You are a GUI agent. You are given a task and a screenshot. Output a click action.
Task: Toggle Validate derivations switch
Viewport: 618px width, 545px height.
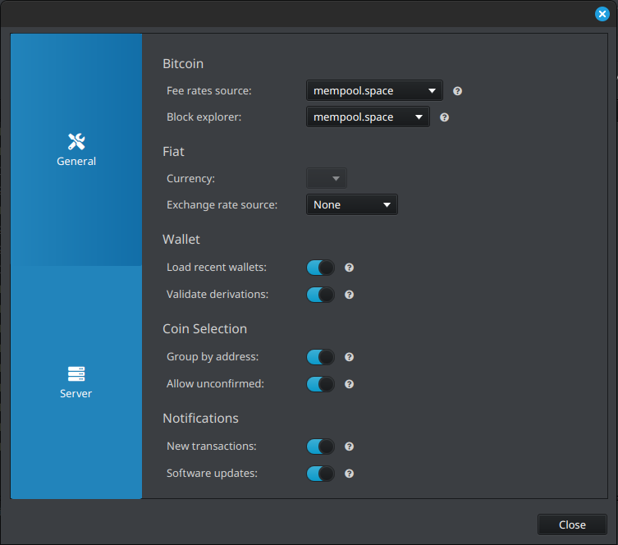(320, 295)
